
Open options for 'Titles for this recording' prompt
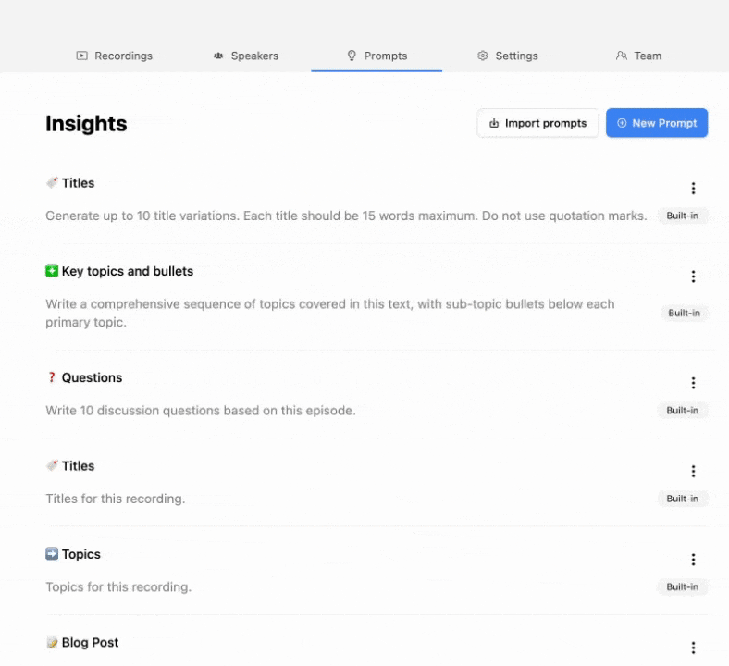click(x=693, y=472)
